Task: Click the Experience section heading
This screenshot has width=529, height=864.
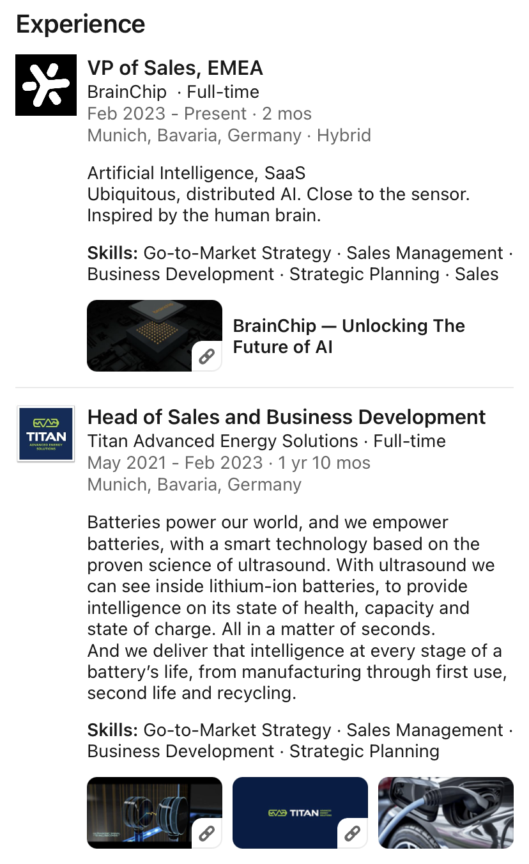Action: (x=80, y=24)
